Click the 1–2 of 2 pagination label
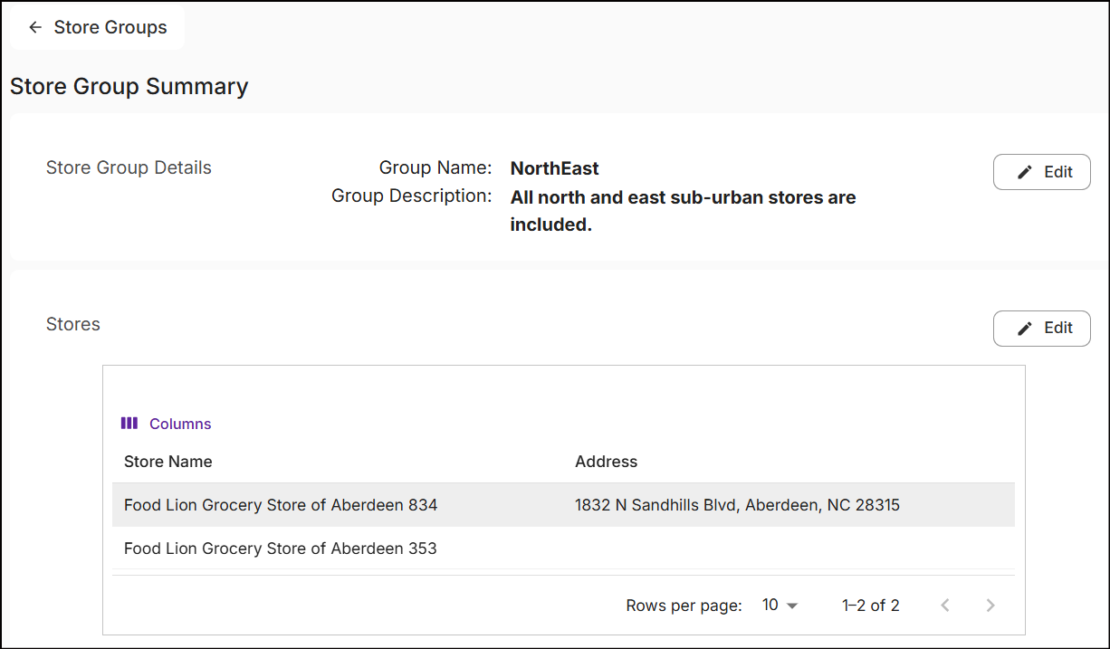Screen dimensions: 1110x649 coord(871,606)
